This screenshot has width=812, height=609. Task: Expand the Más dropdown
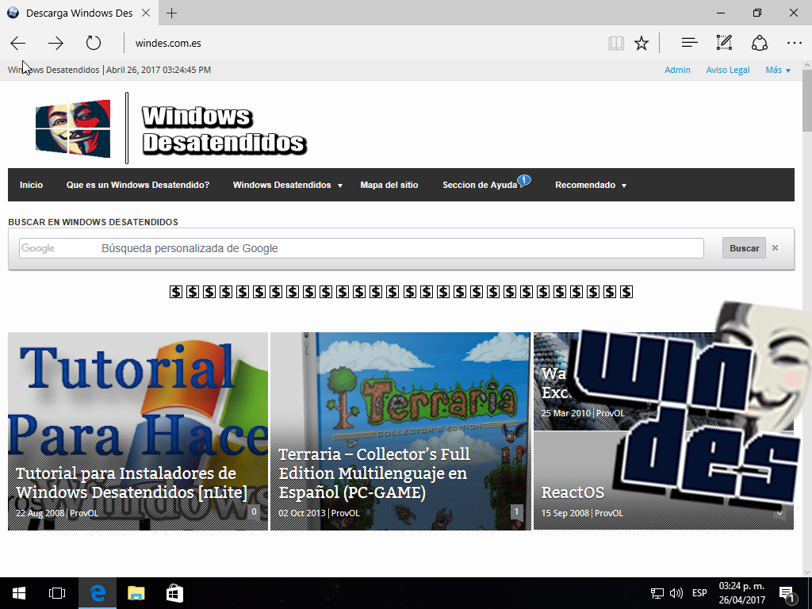pyautogui.click(x=778, y=70)
